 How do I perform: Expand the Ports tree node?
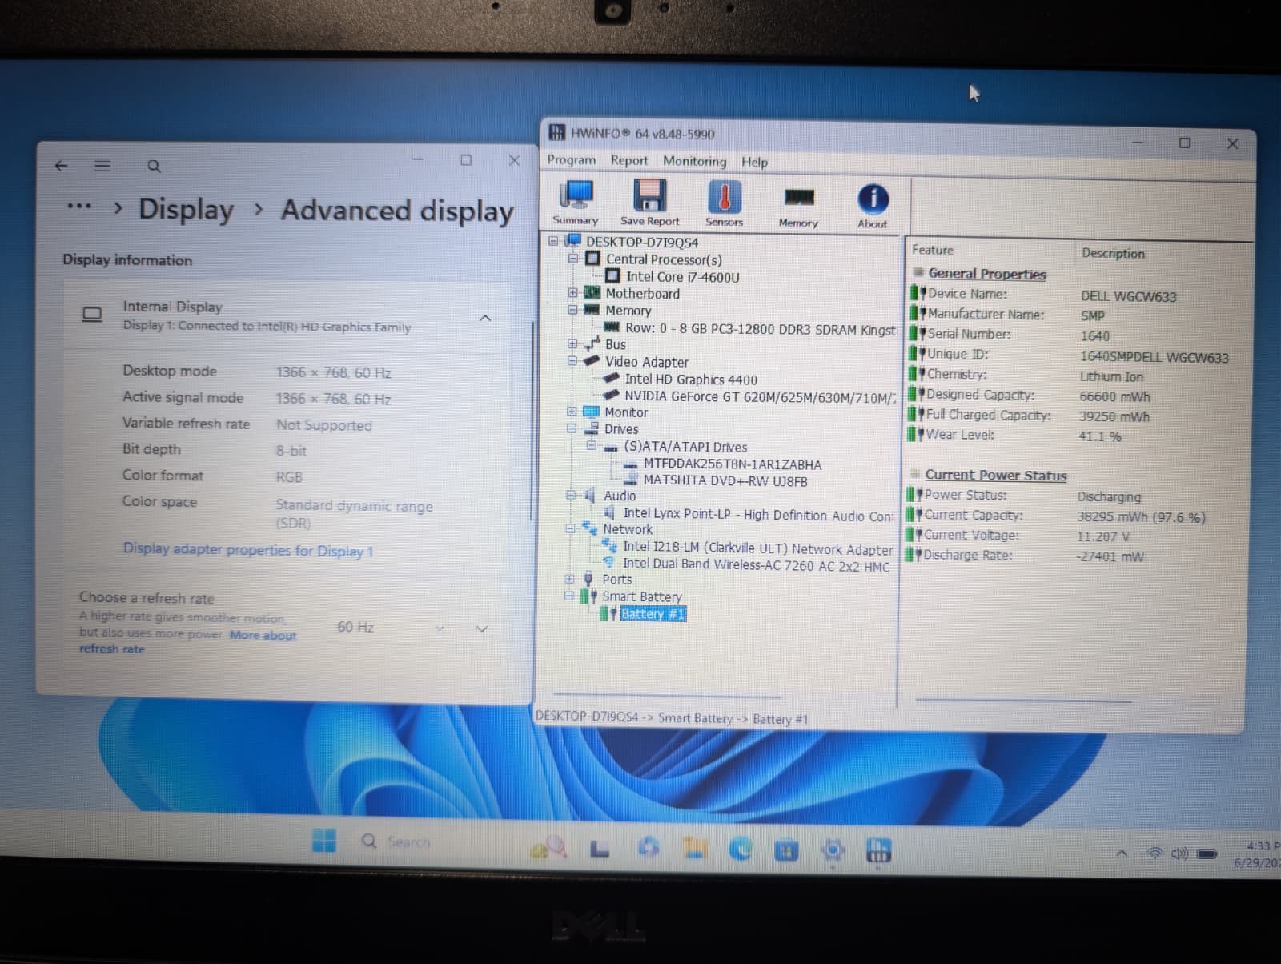tap(569, 579)
